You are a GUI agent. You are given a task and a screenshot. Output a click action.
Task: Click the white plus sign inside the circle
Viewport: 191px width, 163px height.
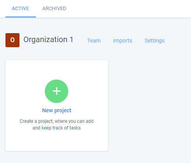(57, 91)
